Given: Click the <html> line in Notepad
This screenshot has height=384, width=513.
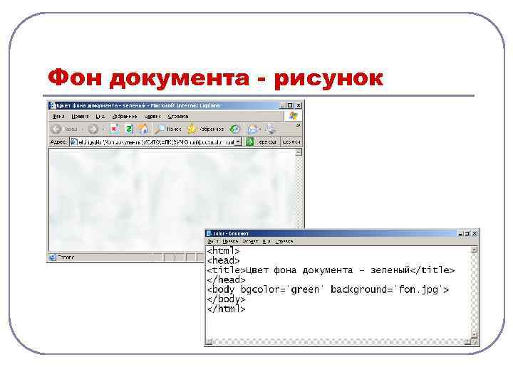Looking at the screenshot, I should [223, 251].
